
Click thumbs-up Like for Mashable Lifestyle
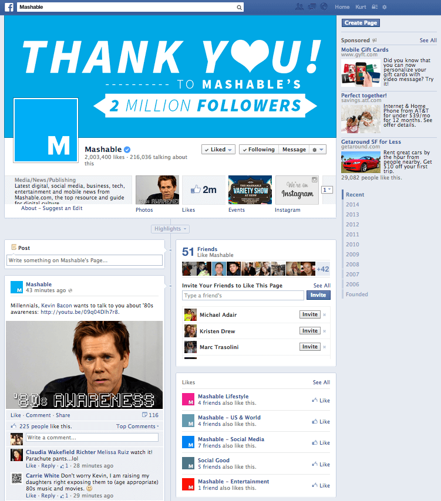321,401
